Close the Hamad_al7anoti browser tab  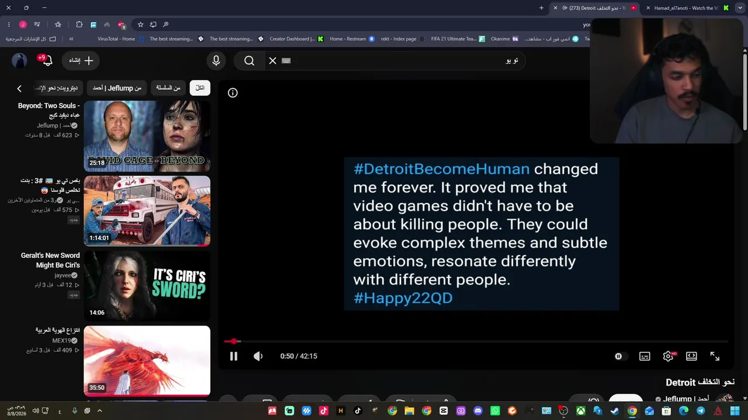tap(648, 8)
